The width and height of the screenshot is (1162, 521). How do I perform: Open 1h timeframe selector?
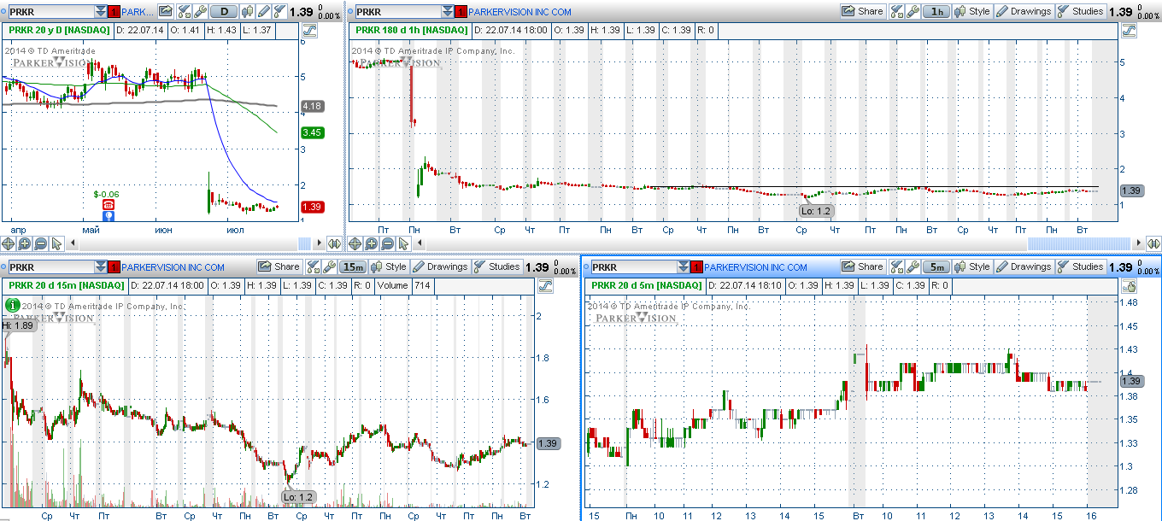tap(937, 11)
